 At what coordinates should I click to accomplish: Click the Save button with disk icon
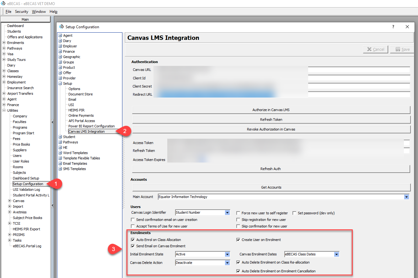pyautogui.click(x=402, y=49)
